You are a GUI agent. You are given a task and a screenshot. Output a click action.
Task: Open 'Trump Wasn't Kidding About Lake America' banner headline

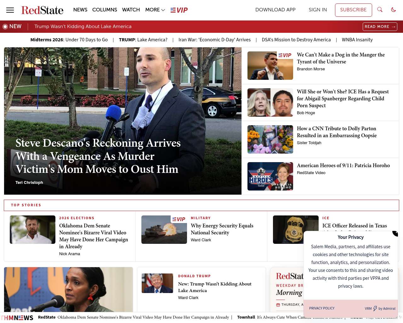83,26
